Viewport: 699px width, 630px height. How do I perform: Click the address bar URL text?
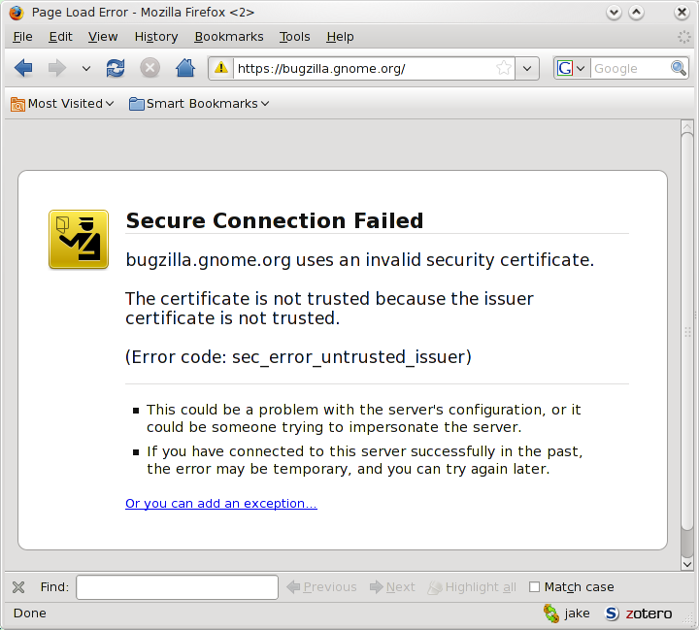coord(321,69)
